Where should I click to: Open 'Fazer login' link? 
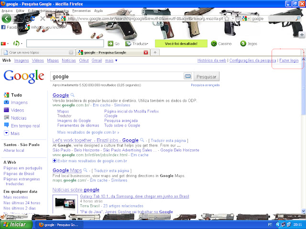coord(289,61)
